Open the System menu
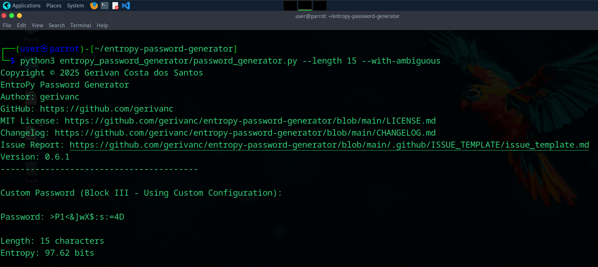 [x=75, y=6]
